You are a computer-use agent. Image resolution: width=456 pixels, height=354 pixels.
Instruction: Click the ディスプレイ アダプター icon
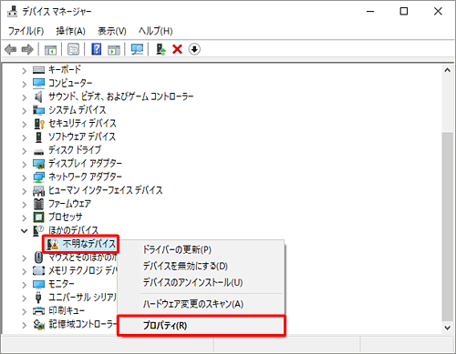38,164
